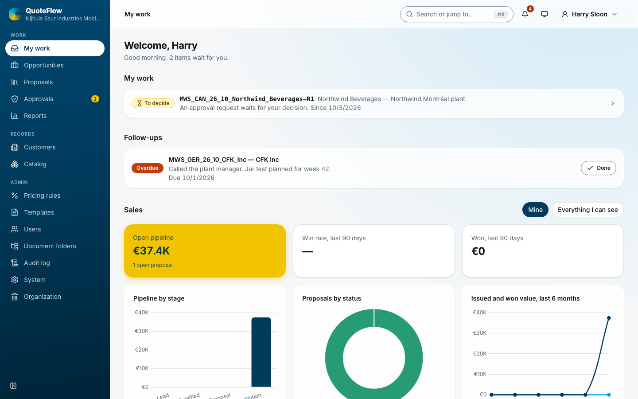The width and height of the screenshot is (638, 399).
Task: Click the To decide status badge
Action: tap(153, 103)
